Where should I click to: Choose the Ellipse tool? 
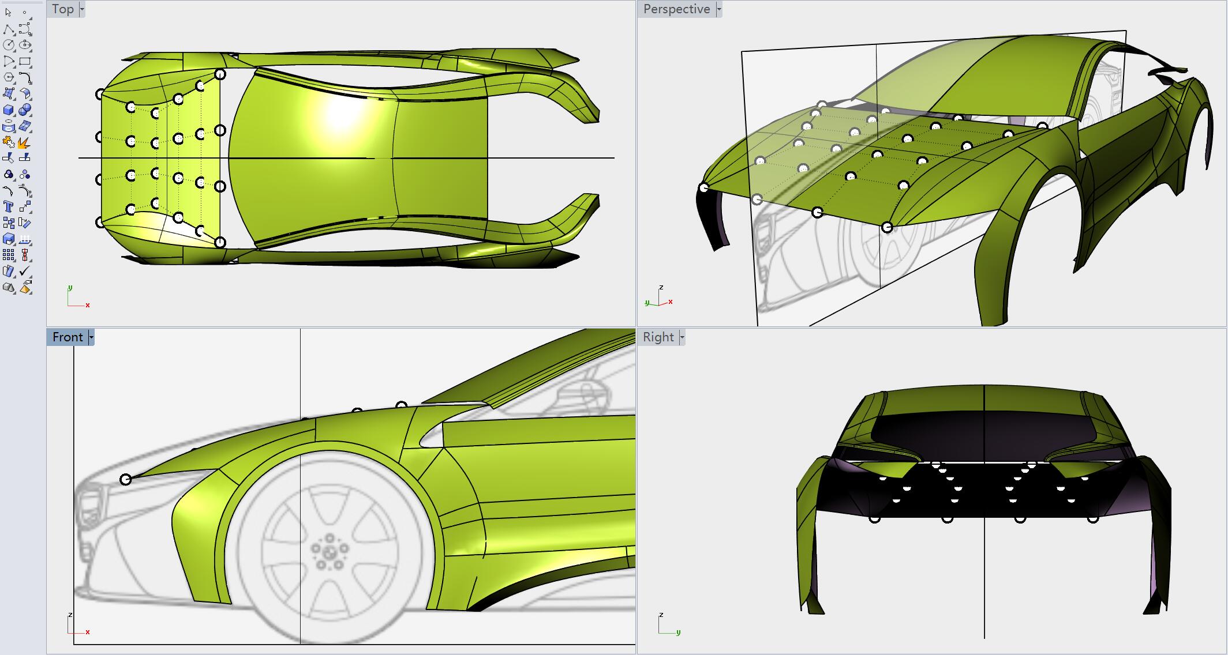tap(24, 46)
